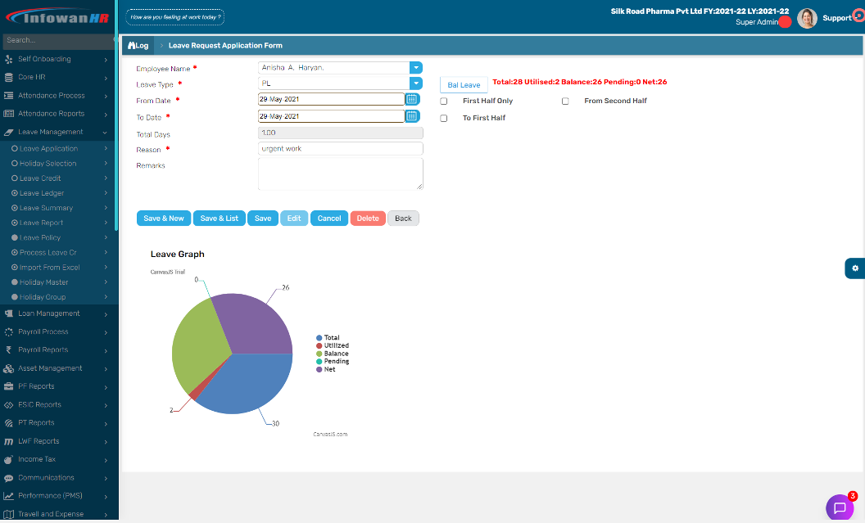The height and width of the screenshot is (523, 865).
Task: Expand the Leave Type dropdown
Action: (x=416, y=83)
